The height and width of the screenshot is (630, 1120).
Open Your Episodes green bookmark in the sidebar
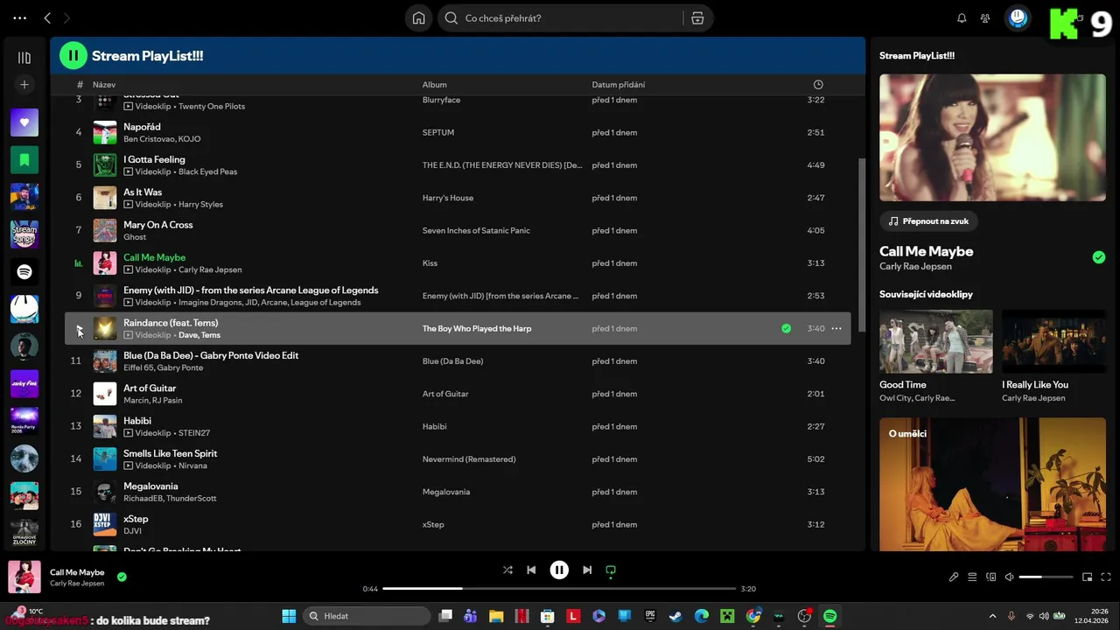click(24, 160)
